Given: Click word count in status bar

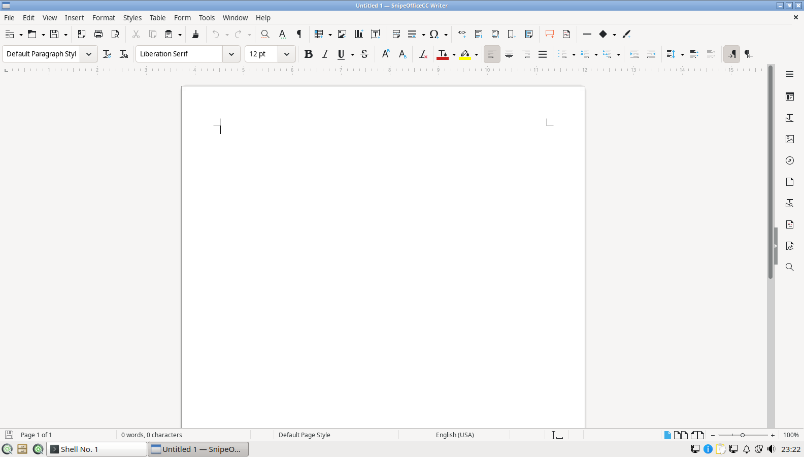Looking at the screenshot, I should 152,435.
